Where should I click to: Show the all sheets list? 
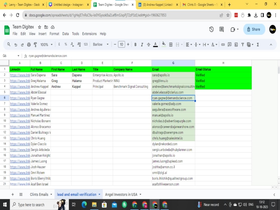tap(21, 195)
